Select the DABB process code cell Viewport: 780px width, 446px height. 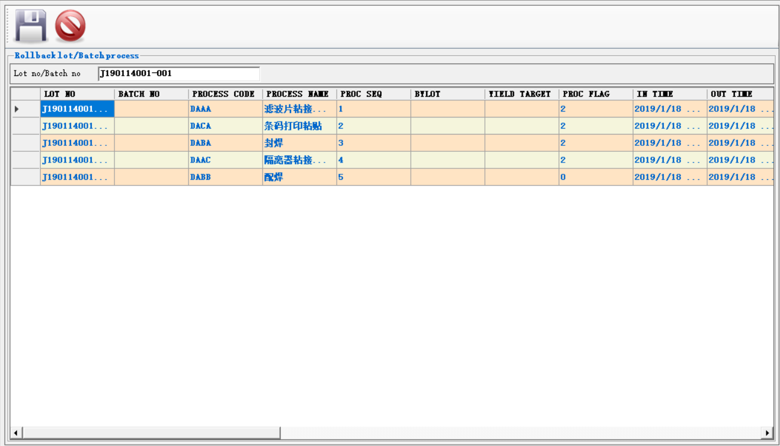[x=225, y=177]
